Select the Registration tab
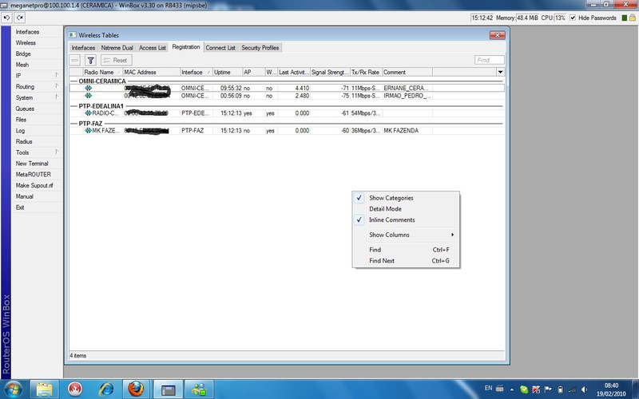 [x=186, y=47]
